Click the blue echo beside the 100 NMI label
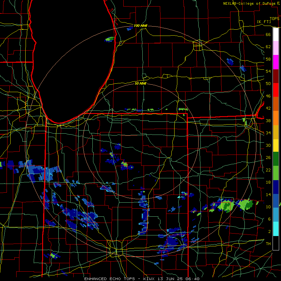 (x=130, y=28)
